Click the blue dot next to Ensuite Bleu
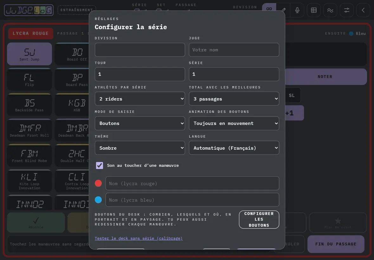Image resolution: width=374 pixels, height=260 pixels. pos(351,33)
